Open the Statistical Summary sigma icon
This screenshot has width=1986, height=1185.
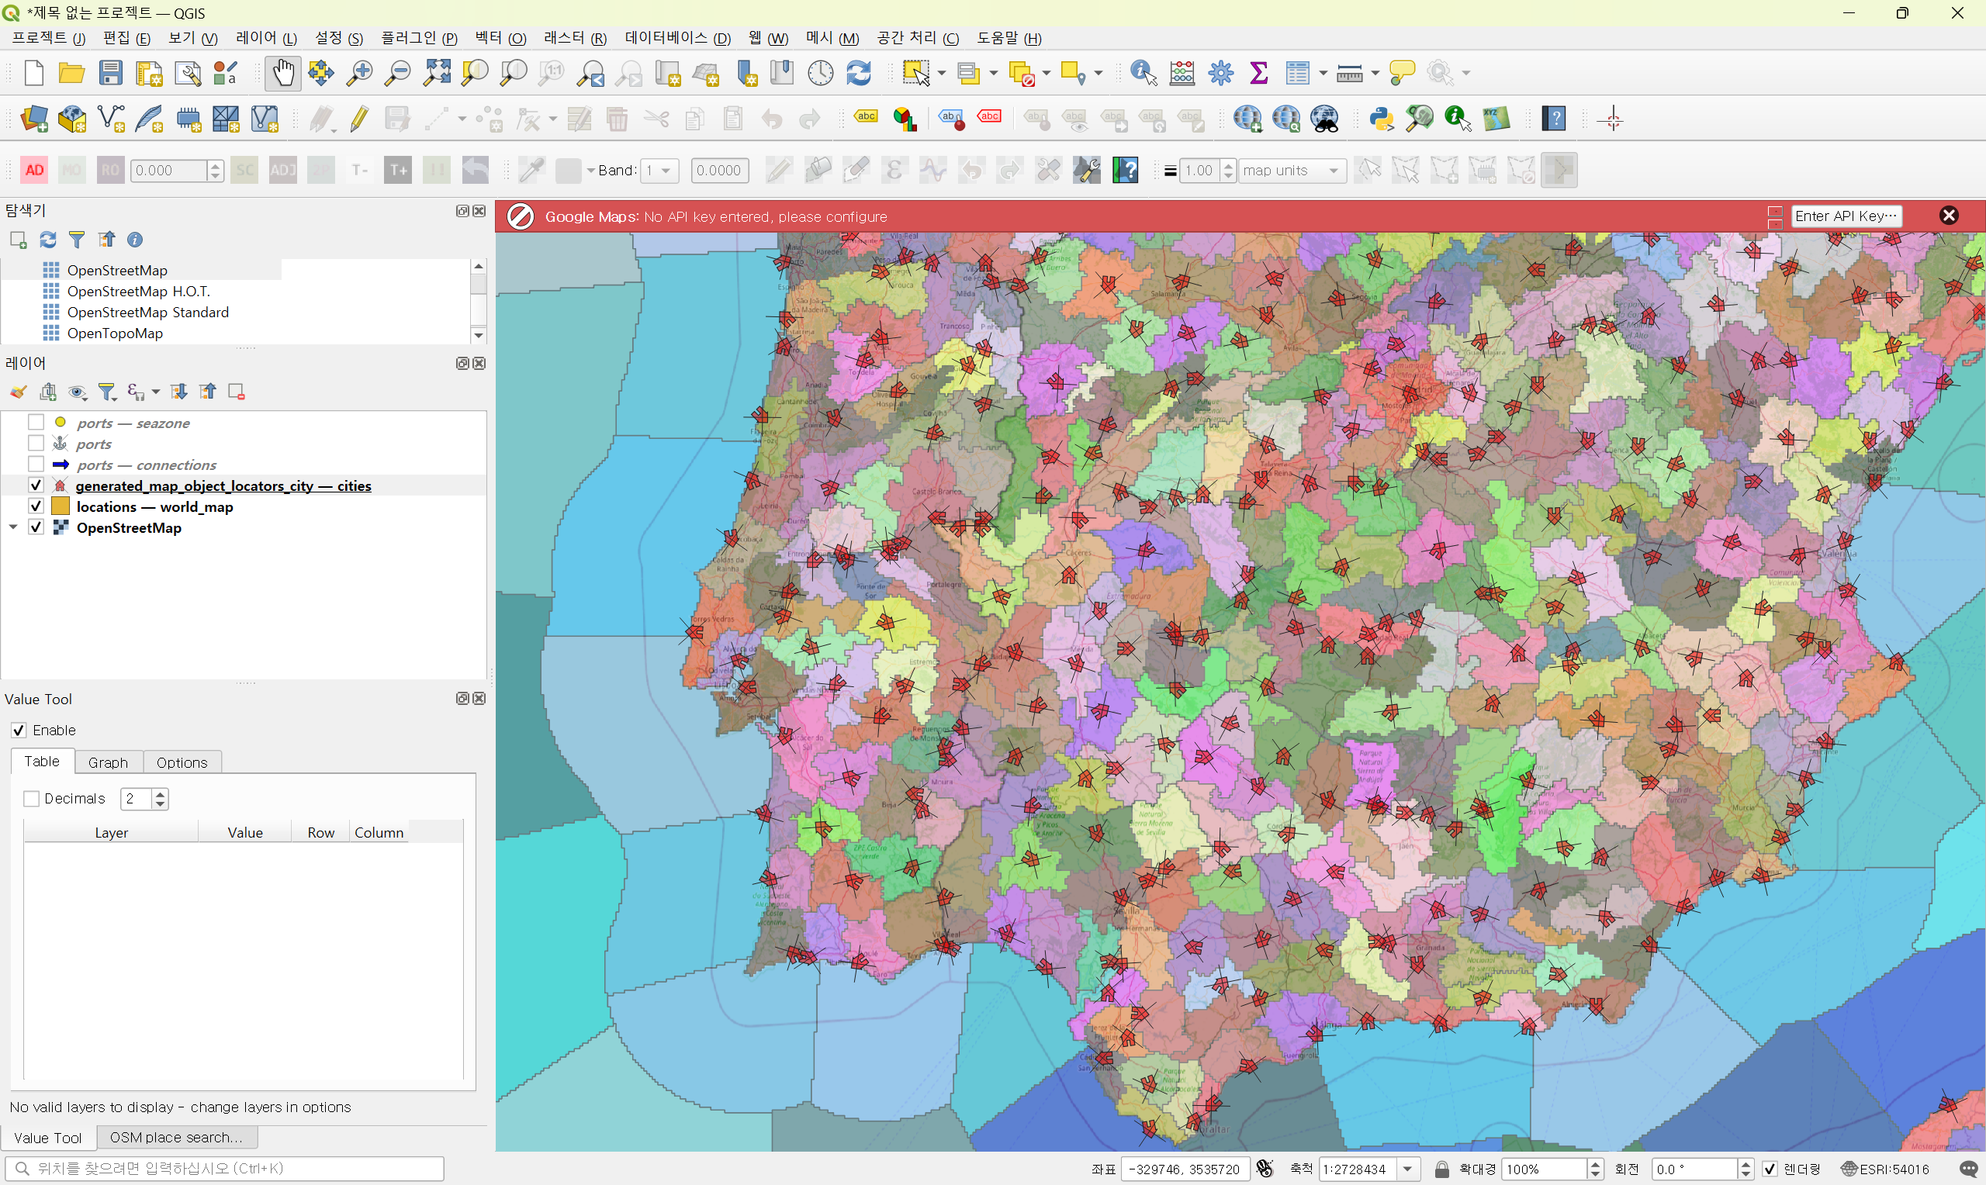tap(1259, 74)
